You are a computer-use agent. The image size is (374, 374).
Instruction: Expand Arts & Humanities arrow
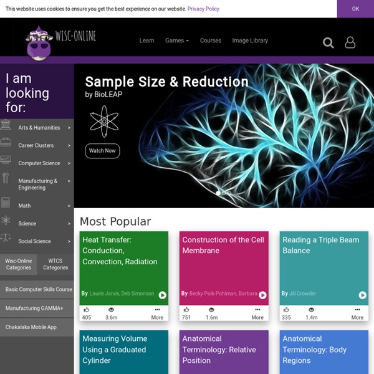[69, 128]
